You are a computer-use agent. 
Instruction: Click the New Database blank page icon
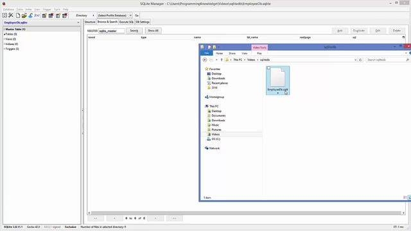(x=18, y=15)
